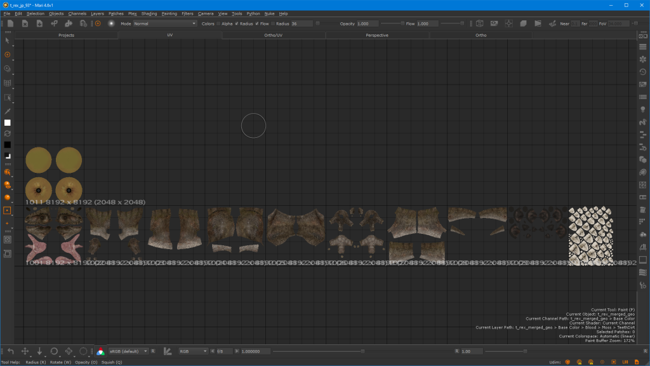Click the pan move arrows icon
The width and height of the screenshot is (650, 366).
[x=25, y=351]
